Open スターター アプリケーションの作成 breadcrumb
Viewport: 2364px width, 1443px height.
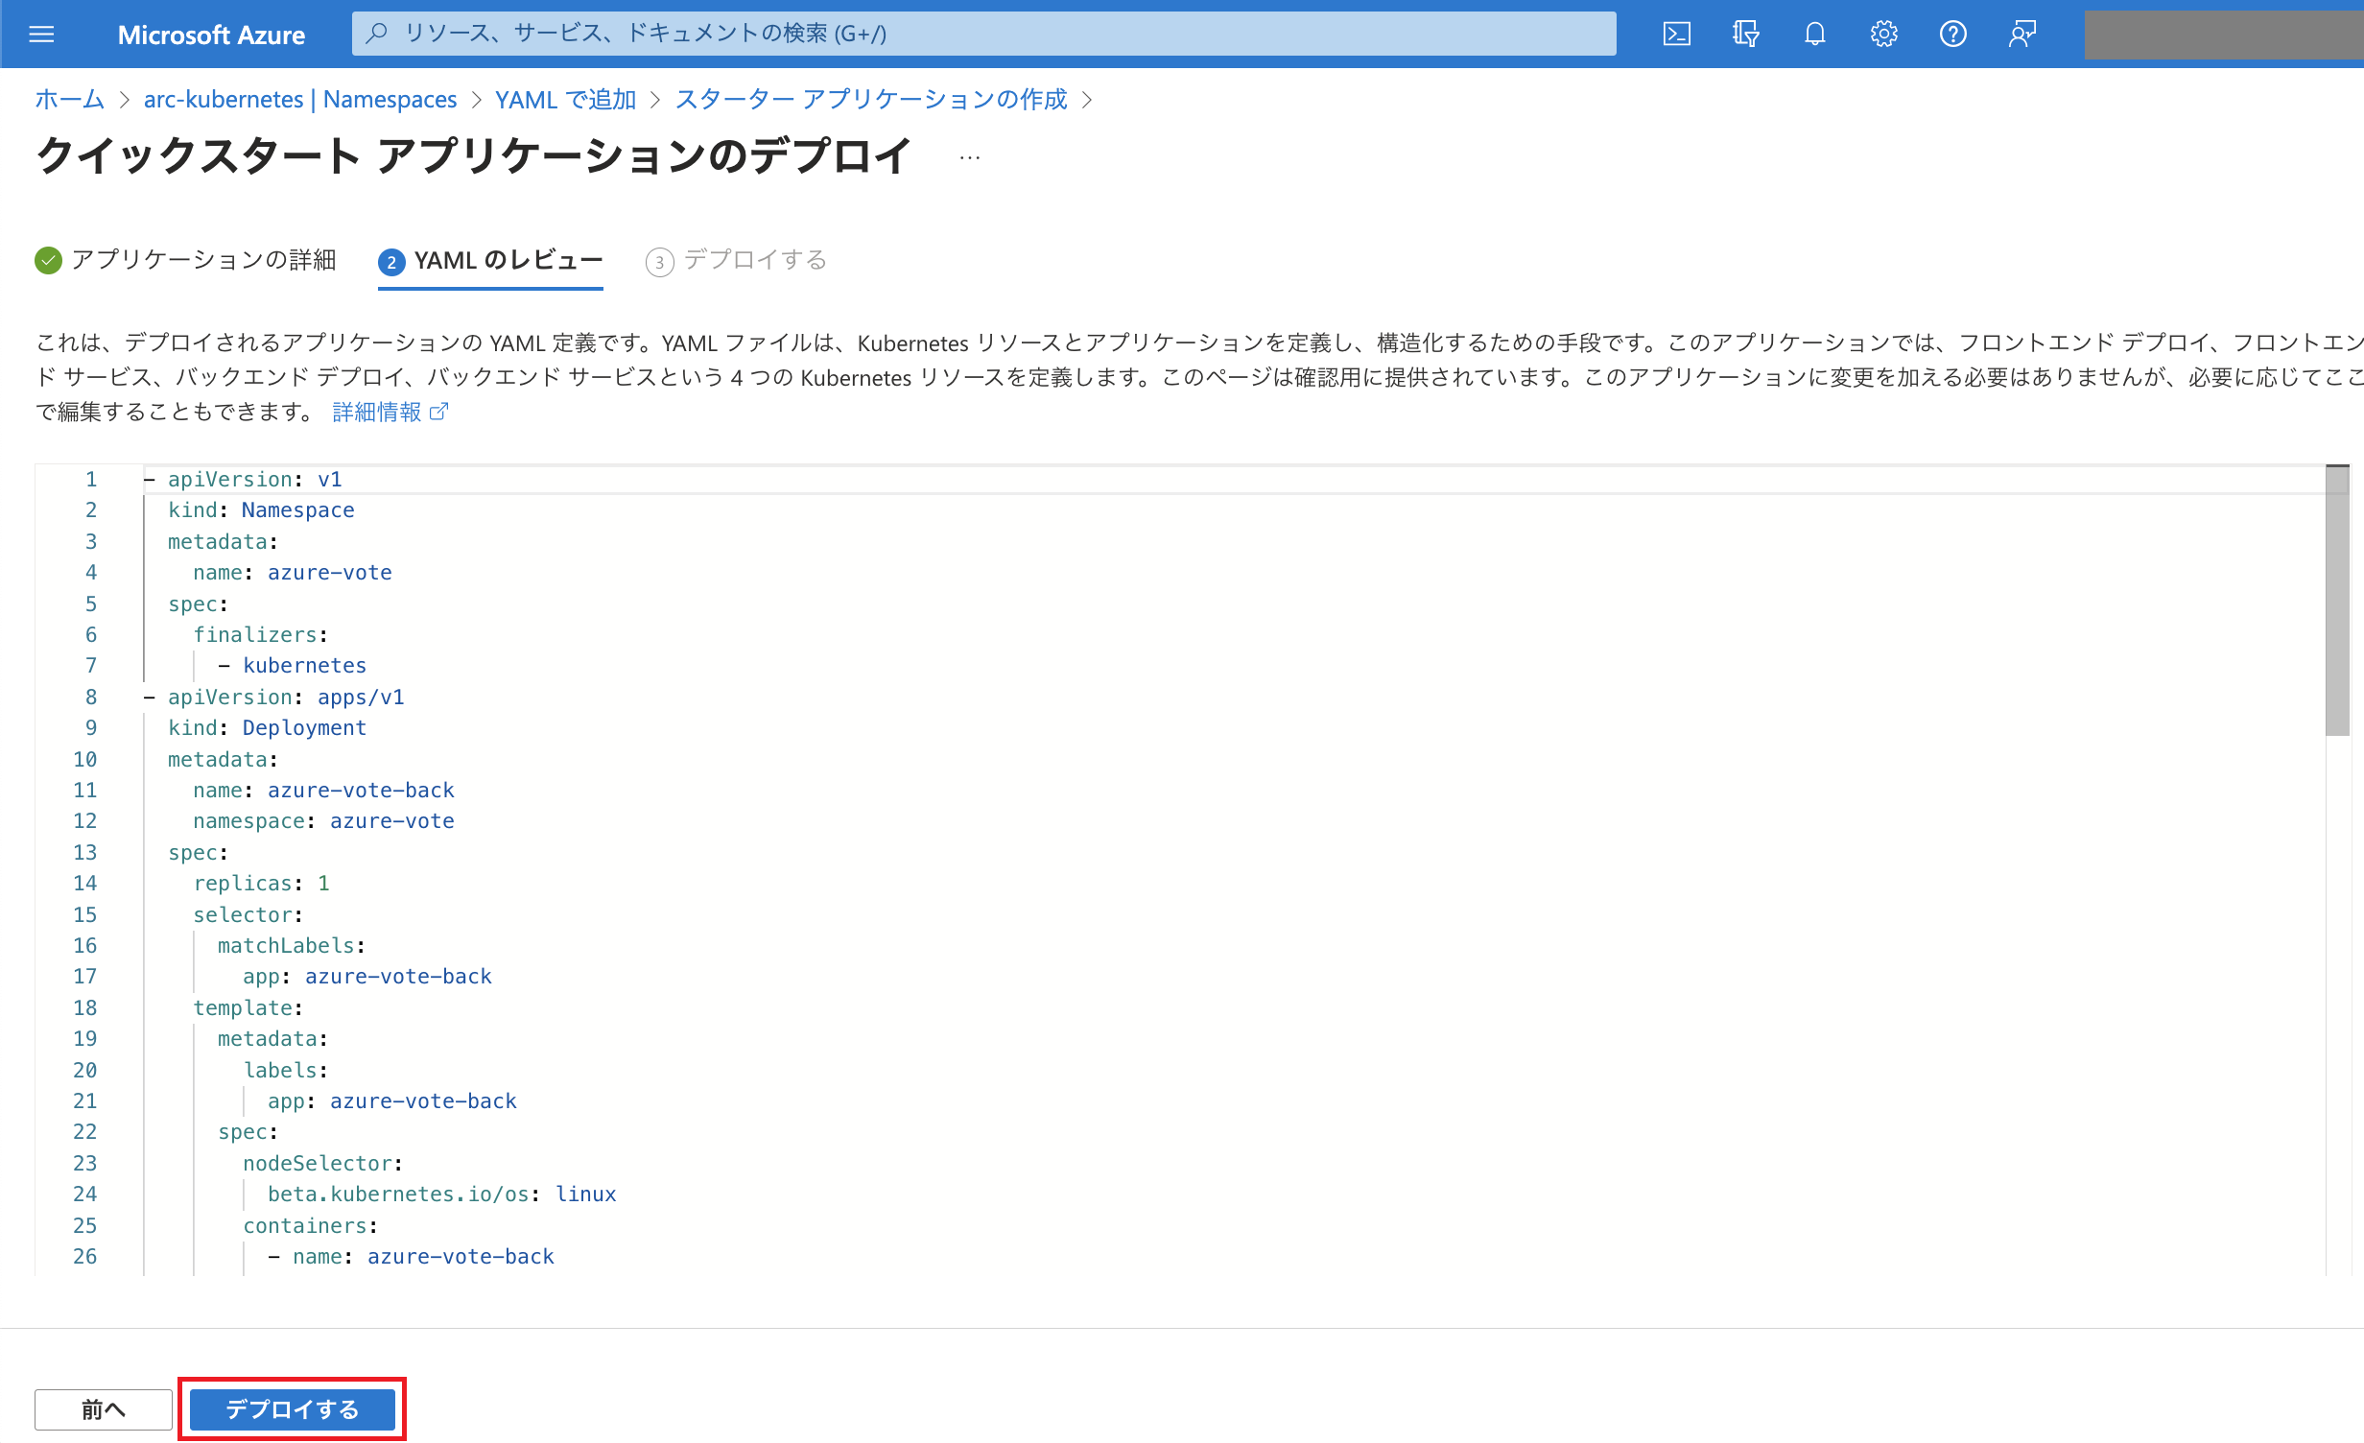[871, 99]
